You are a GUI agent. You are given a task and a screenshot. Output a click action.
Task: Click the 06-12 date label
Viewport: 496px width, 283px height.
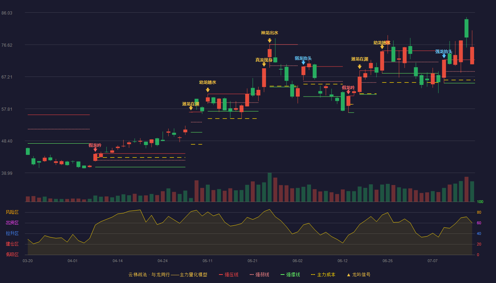click(343, 261)
